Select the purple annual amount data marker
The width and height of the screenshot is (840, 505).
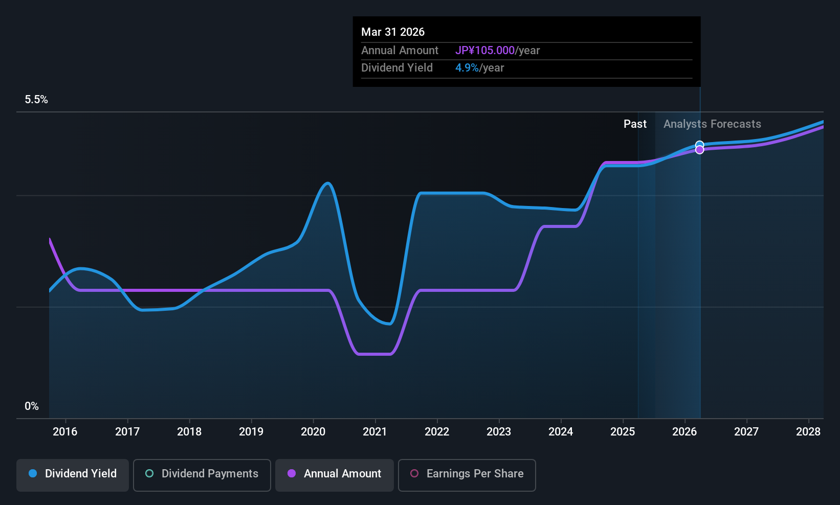pos(699,150)
